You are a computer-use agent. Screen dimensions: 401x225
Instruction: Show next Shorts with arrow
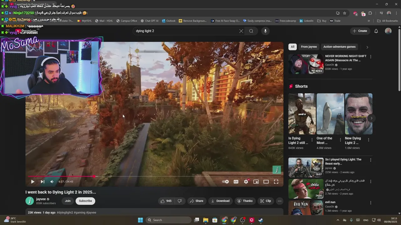pyautogui.click(x=371, y=118)
